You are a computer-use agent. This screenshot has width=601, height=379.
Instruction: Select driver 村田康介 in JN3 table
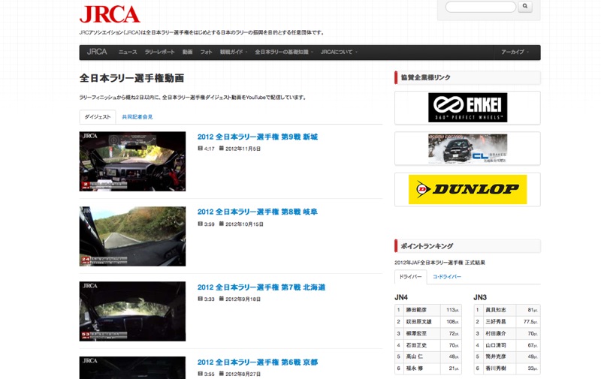496,333
